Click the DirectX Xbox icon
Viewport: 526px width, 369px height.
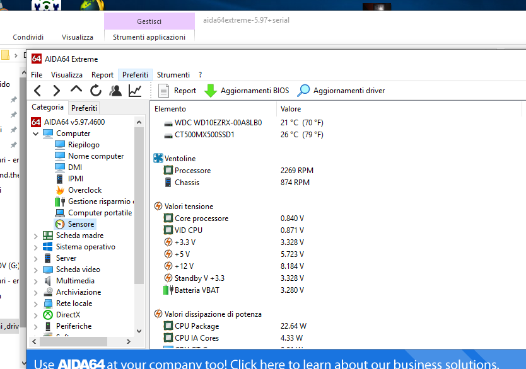[x=48, y=315]
